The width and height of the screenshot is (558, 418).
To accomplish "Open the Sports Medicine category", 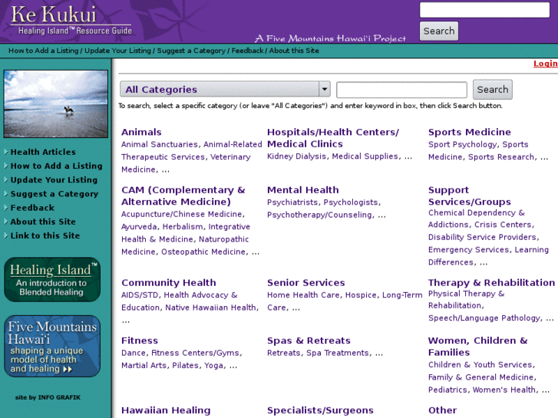I will [x=470, y=132].
